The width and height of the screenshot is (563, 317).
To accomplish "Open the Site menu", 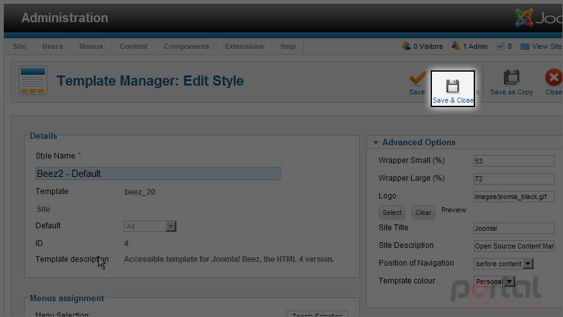I will coord(20,46).
